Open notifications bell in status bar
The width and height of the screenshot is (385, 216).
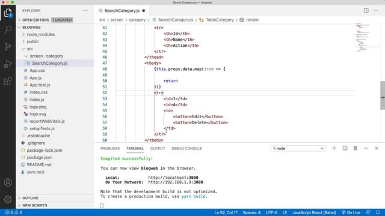[378, 212]
